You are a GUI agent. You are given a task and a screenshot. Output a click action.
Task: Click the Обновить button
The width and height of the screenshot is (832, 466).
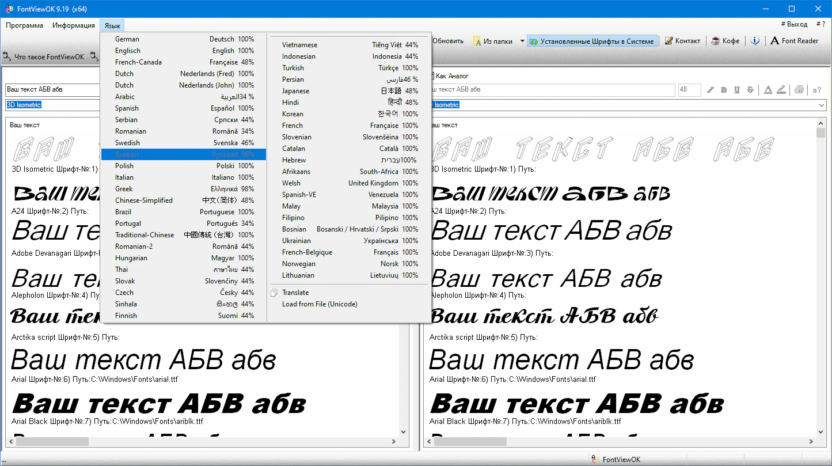coord(449,41)
